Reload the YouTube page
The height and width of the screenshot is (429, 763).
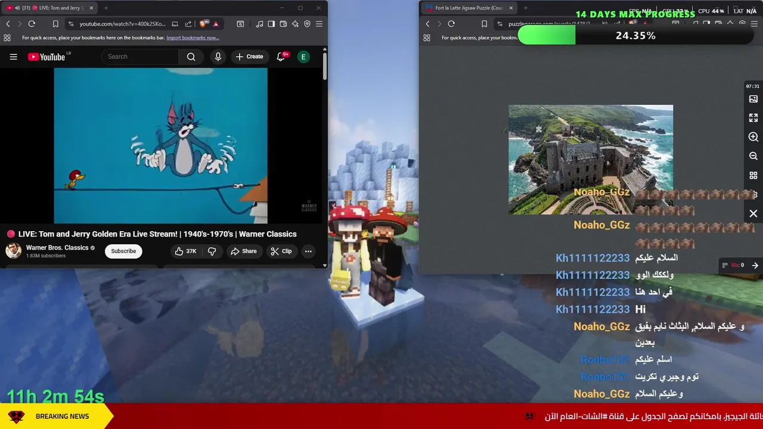coord(32,24)
